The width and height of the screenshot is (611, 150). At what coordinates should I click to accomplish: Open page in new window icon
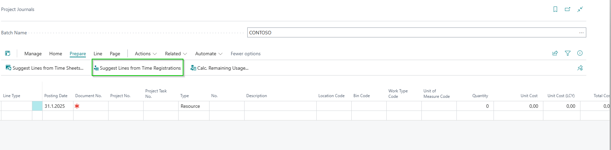(567, 9)
